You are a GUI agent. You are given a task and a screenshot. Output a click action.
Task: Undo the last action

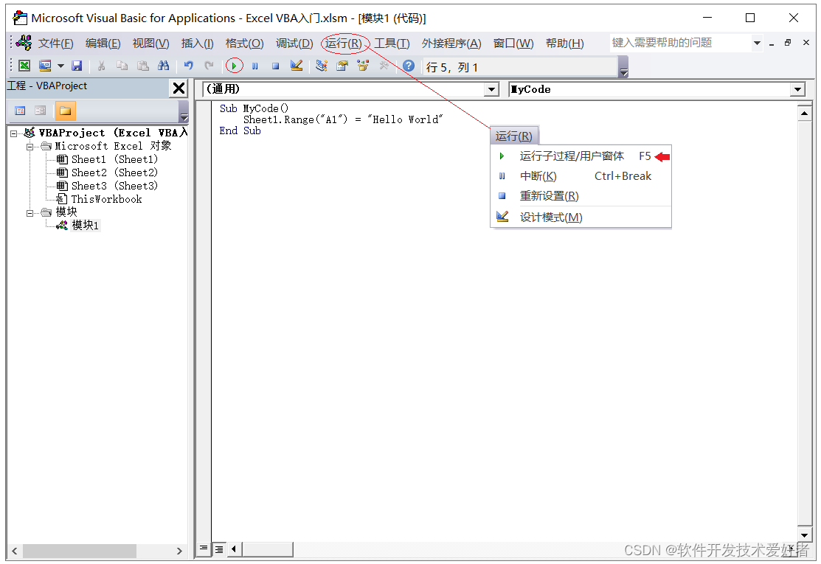(189, 66)
